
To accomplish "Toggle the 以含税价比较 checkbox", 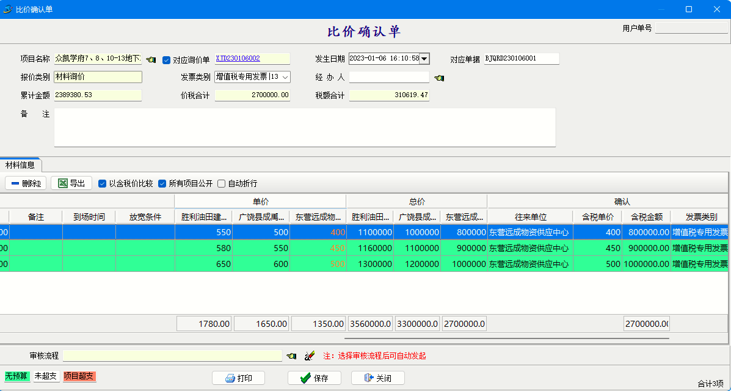I will 103,183.
